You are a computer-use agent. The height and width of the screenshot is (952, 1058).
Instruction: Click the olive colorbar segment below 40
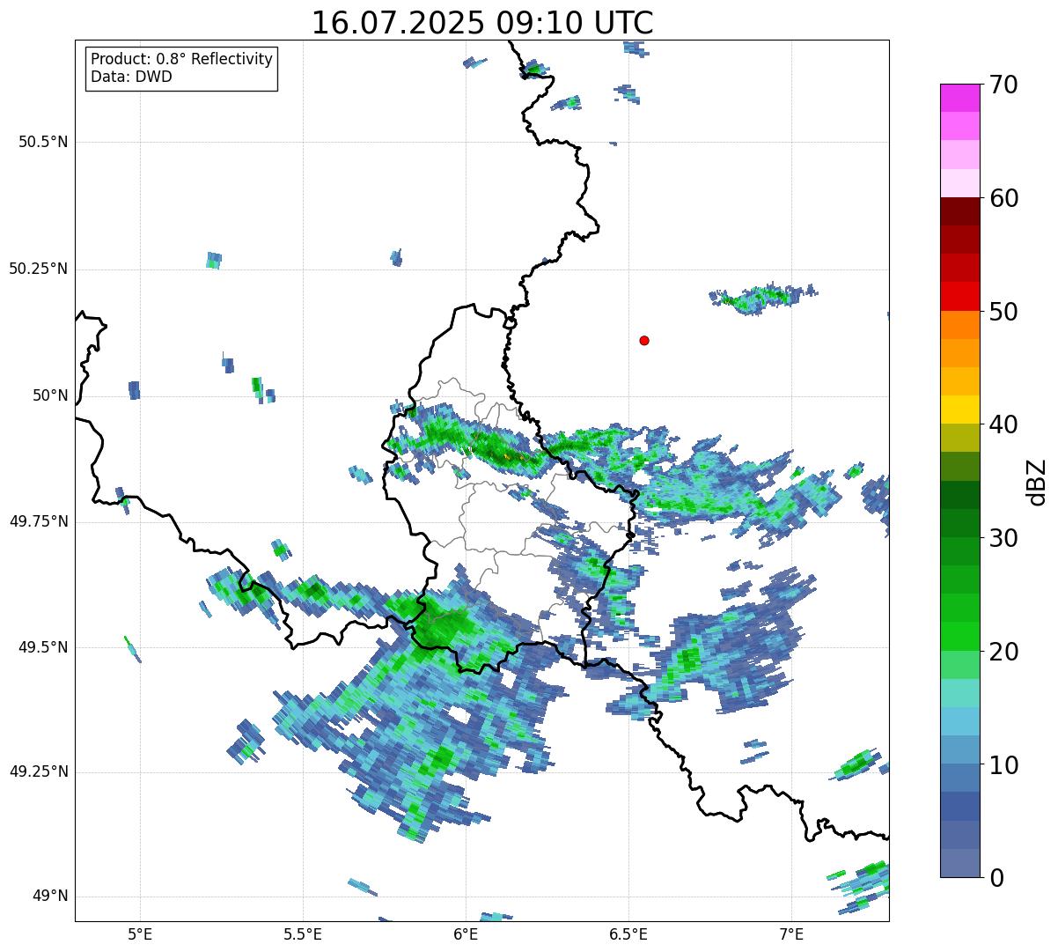coord(960,438)
